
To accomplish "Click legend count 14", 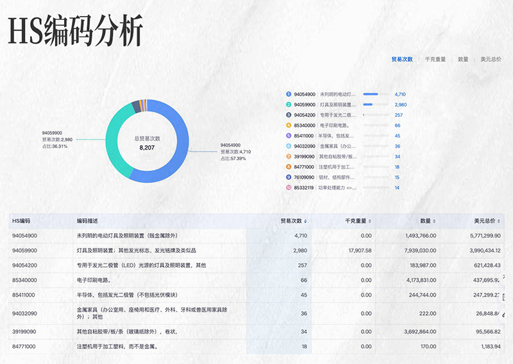I will click(x=397, y=187).
